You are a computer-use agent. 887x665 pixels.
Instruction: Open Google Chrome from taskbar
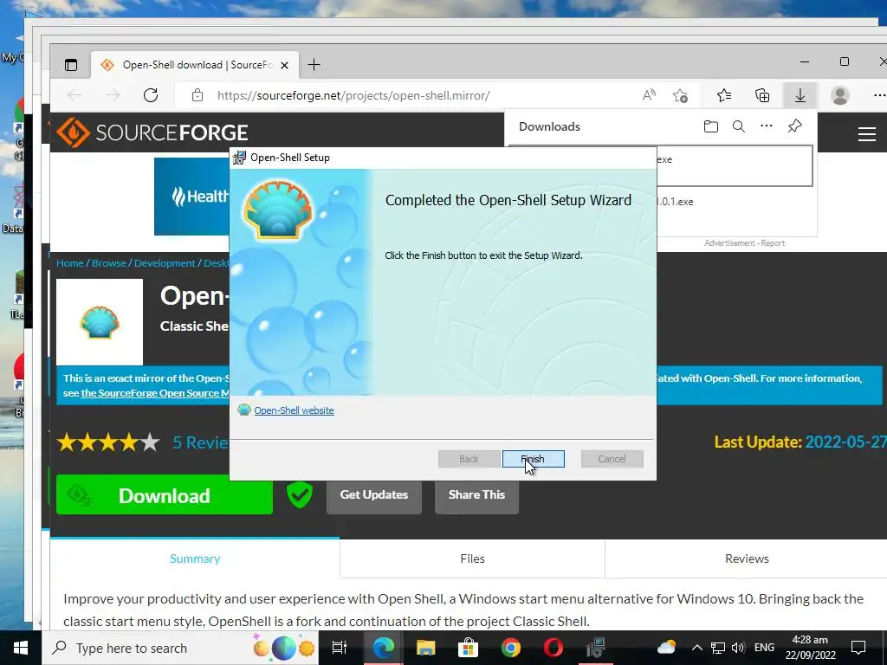[510, 648]
